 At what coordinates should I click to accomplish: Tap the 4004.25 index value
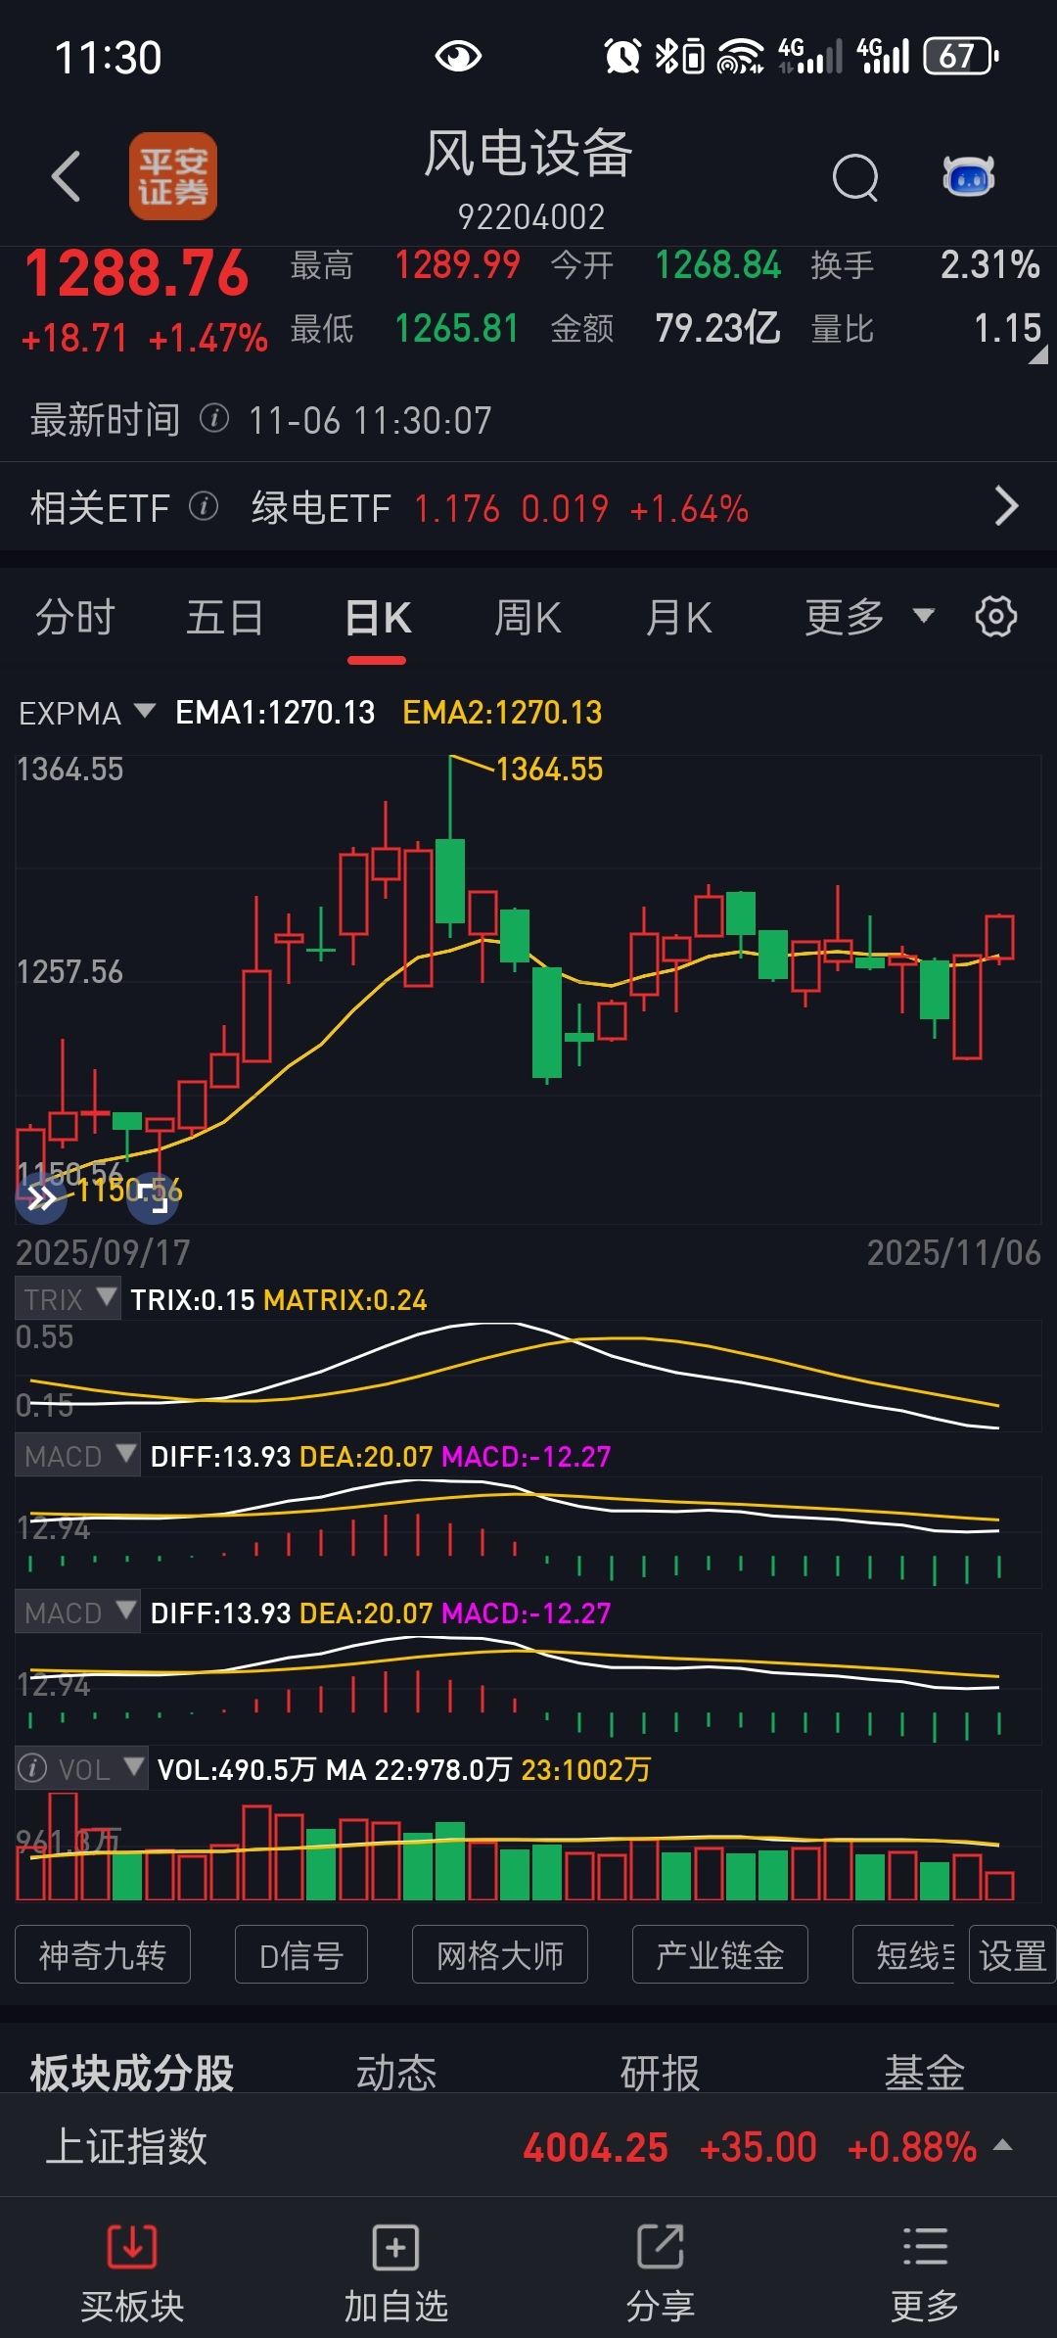tap(595, 2147)
